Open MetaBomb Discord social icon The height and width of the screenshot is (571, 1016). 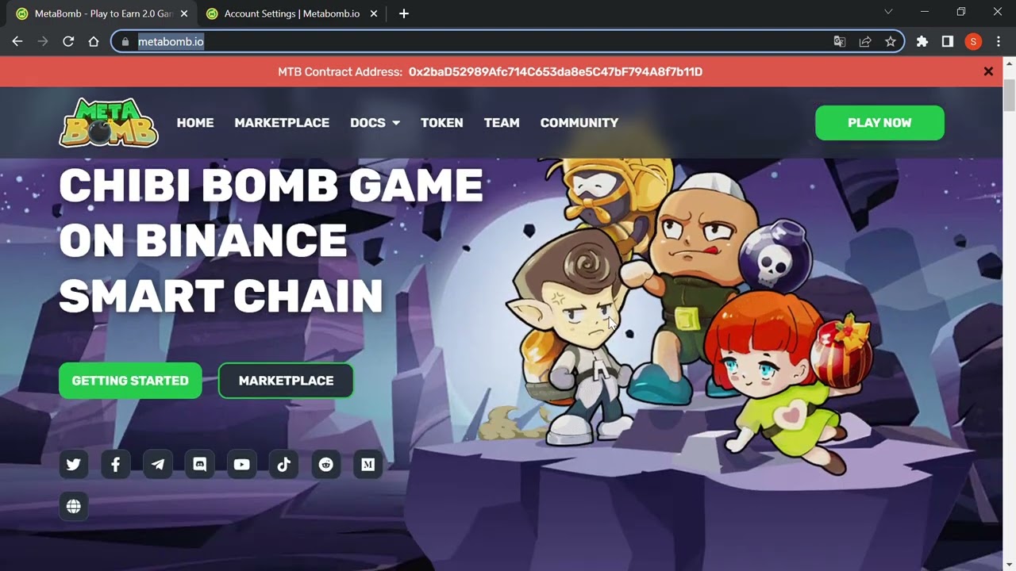pyautogui.click(x=200, y=465)
